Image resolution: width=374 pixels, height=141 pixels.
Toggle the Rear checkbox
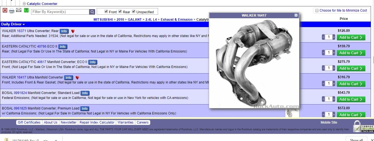[x=120, y=11]
